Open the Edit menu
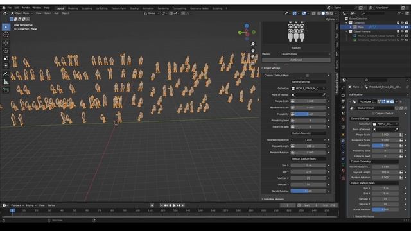411x231 pixels. click(x=17, y=8)
